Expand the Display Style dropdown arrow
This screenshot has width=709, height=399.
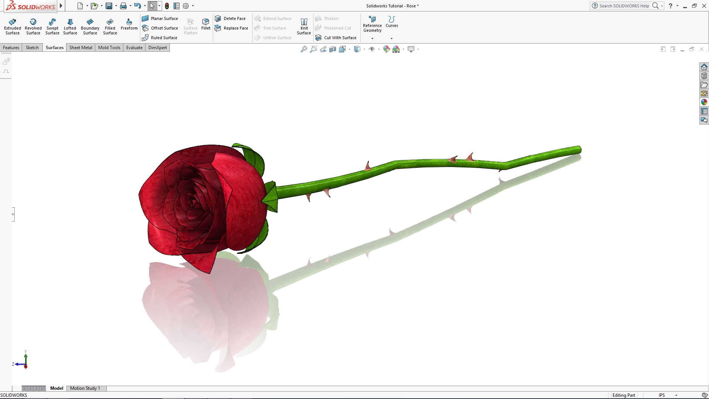click(364, 49)
